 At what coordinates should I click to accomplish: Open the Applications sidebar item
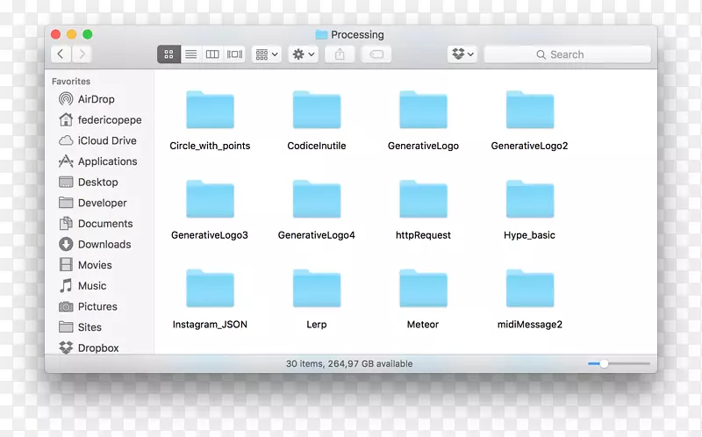[x=107, y=161]
